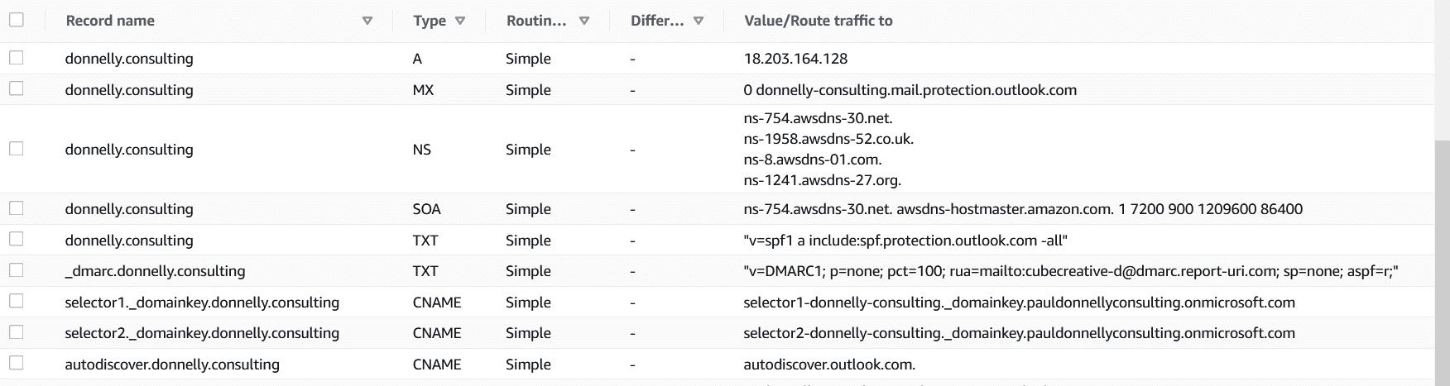Click the Type column header label
Image resolution: width=1450 pixels, height=386 pixels.
(x=430, y=21)
